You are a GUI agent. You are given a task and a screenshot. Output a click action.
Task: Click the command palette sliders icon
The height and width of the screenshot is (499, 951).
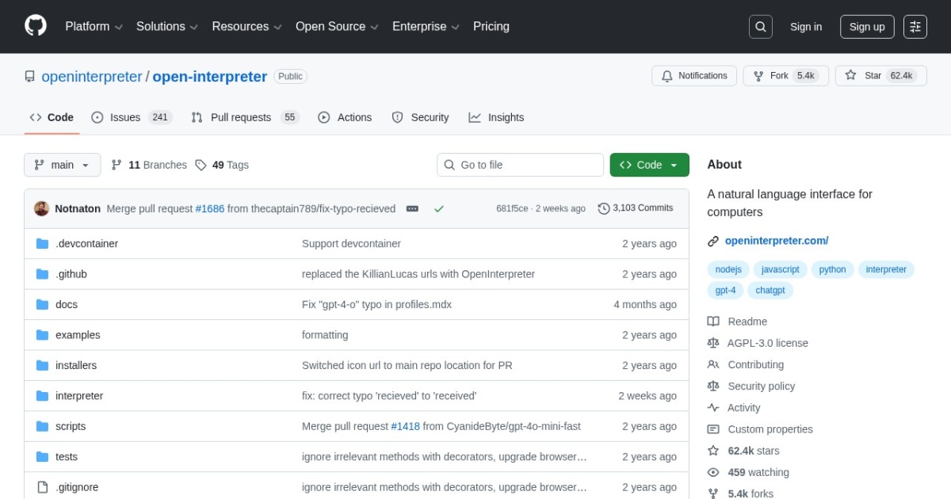pos(915,26)
